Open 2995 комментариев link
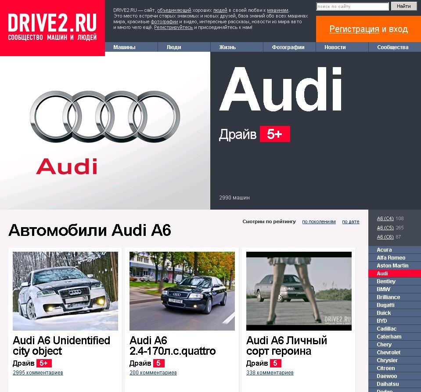The image size is (421, 392). pos(38,373)
